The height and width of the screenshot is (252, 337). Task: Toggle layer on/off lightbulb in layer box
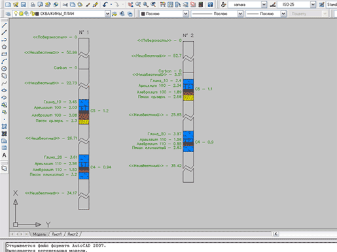point(16,14)
